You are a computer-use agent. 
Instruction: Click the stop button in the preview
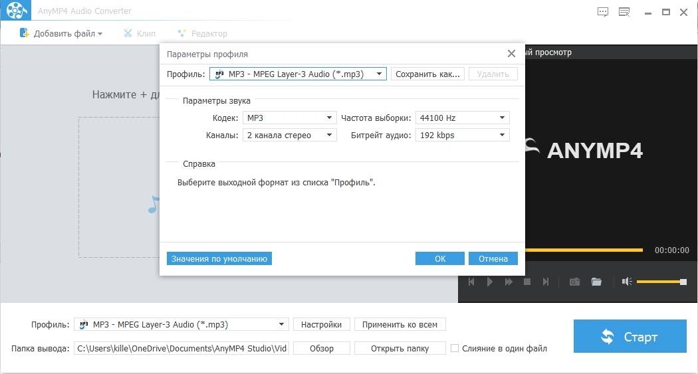[x=527, y=282]
